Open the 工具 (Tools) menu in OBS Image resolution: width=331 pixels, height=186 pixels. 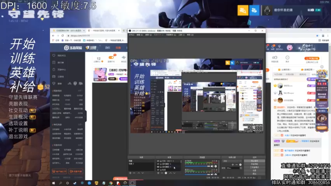[x=181, y=35]
